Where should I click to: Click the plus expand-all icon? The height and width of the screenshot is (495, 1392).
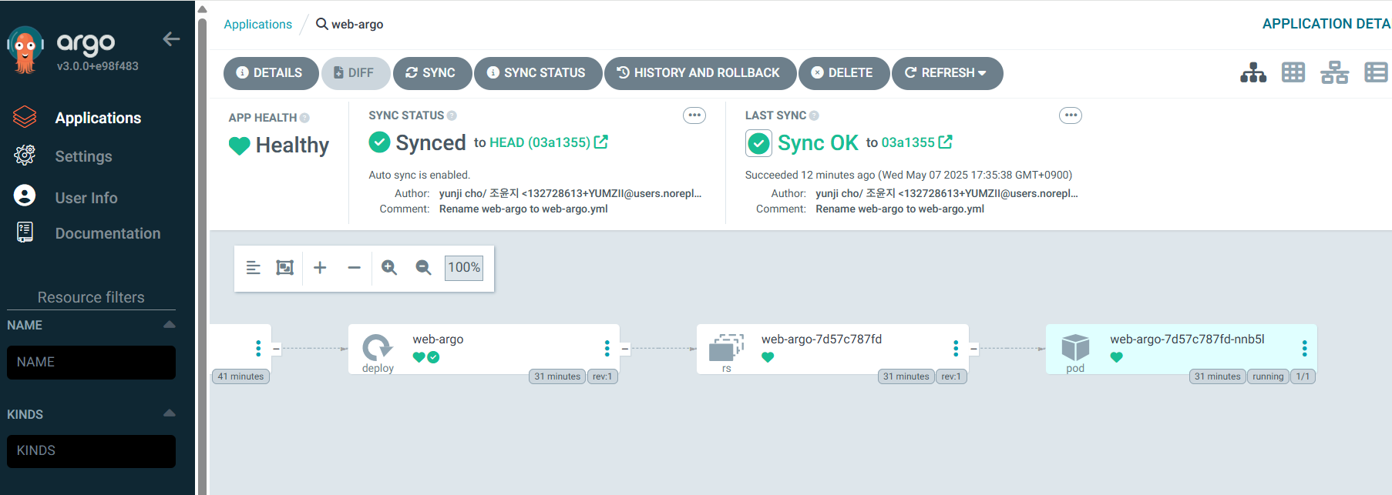coord(320,267)
